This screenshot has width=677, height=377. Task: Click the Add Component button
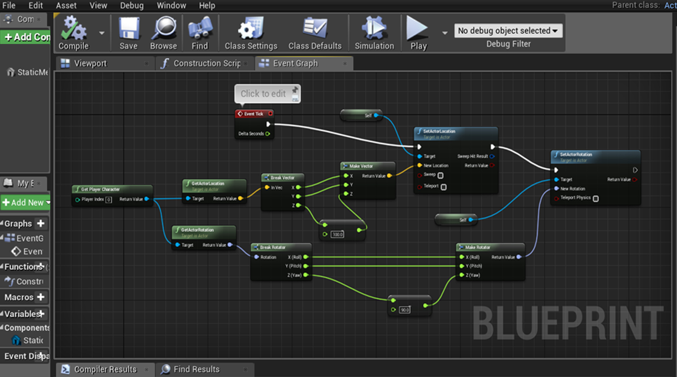click(x=26, y=37)
